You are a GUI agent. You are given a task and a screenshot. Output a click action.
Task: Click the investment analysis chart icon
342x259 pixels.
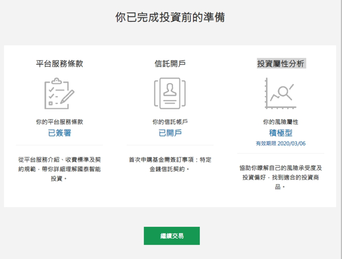[x=280, y=93]
